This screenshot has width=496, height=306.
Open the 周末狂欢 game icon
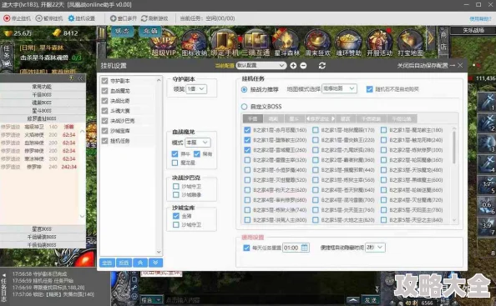click(x=317, y=43)
